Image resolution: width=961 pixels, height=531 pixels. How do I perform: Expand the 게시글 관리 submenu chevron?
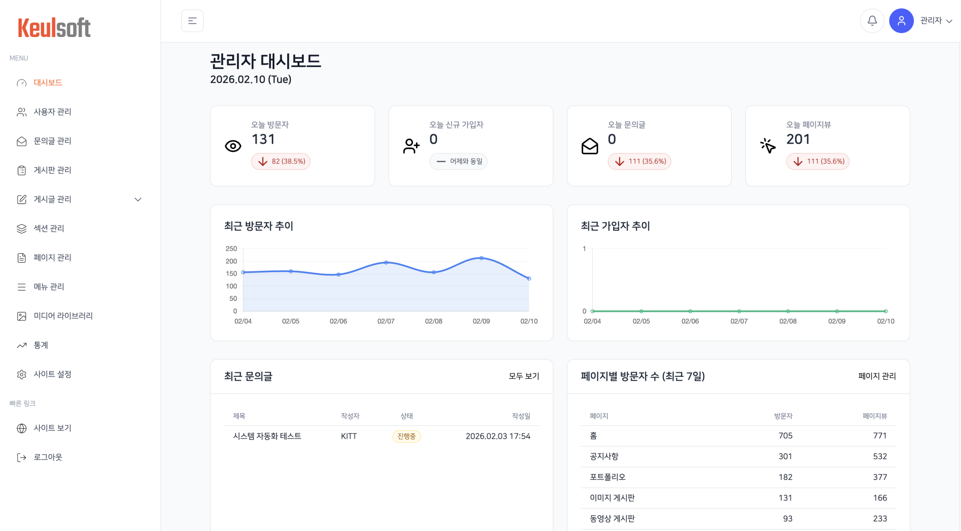tap(138, 199)
